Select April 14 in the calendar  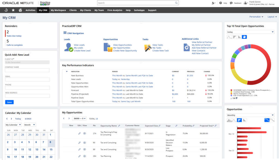[44, 149]
